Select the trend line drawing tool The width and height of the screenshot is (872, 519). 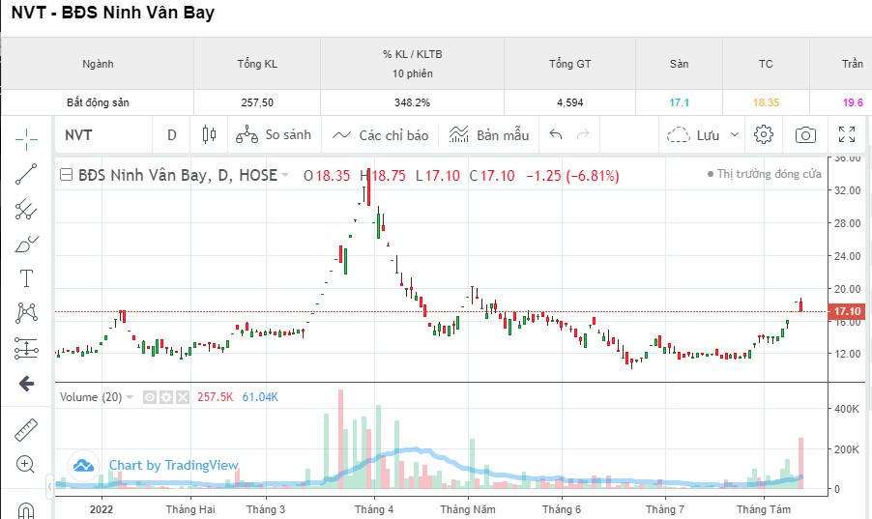coord(26,175)
